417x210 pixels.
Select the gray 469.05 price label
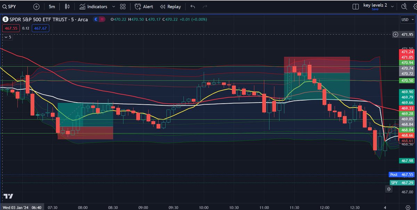tap(407, 119)
